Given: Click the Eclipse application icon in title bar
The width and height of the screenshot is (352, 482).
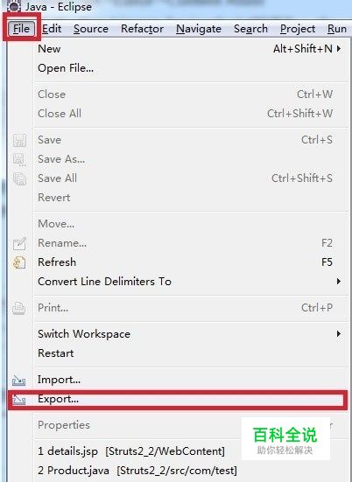Looking at the screenshot, I should pos(13,6).
